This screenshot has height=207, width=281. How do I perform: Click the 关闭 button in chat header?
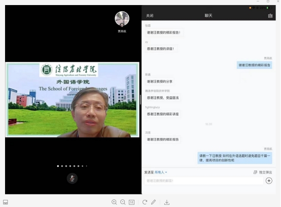(x=150, y=16)
